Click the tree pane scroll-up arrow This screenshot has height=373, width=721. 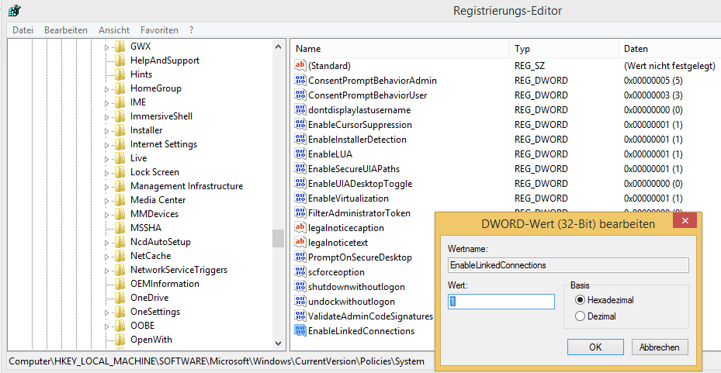278,47
